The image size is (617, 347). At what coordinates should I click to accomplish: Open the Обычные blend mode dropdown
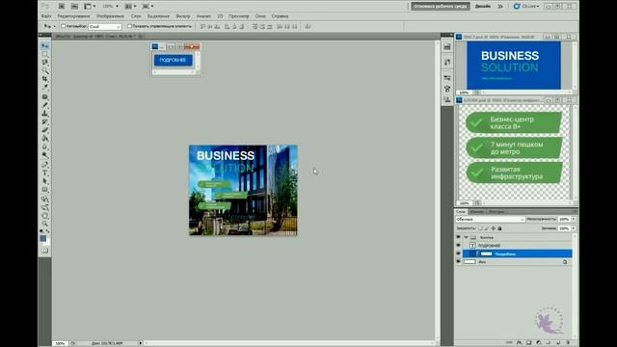tap(491, 219)
